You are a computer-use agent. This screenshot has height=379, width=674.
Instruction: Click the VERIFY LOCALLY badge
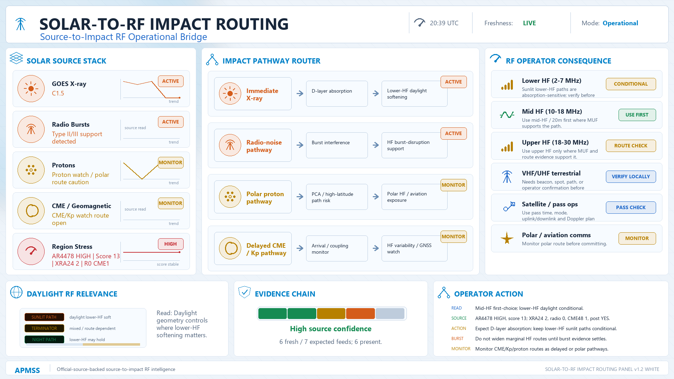631,177
